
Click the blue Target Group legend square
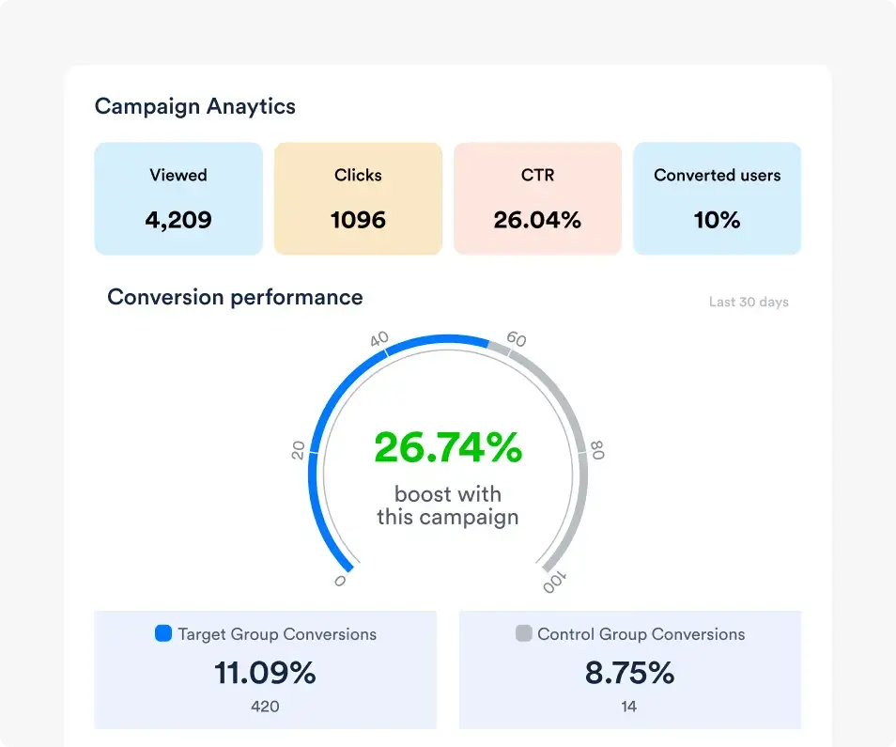(163, 634)
